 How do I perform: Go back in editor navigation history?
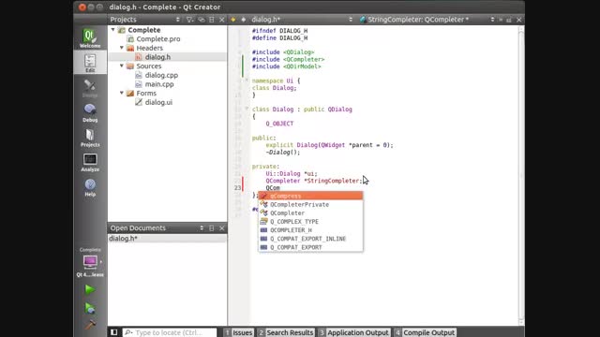pos(233,20)
